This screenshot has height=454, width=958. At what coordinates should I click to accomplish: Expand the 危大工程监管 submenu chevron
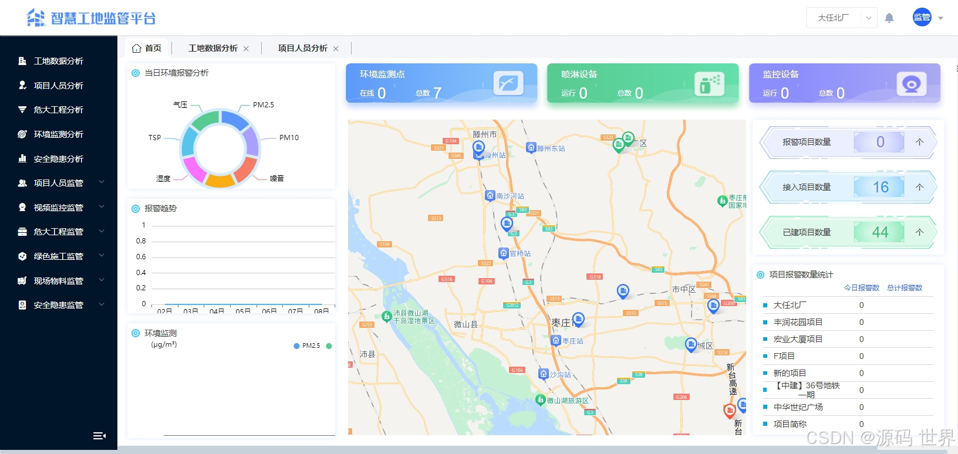click(x=102, y=231)
